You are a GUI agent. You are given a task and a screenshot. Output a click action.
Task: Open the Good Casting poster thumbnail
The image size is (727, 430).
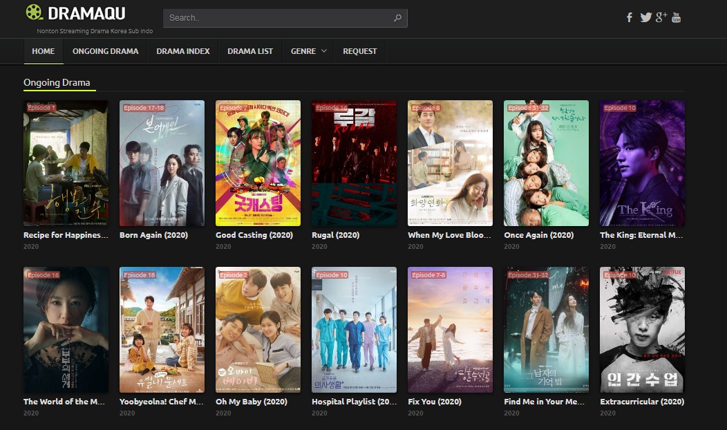point(258,163)
